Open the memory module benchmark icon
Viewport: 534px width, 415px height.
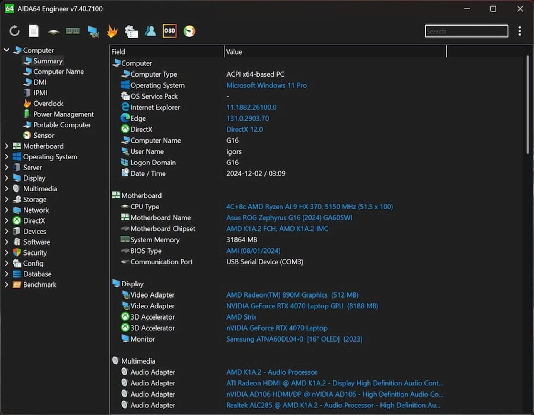[73, 31]
